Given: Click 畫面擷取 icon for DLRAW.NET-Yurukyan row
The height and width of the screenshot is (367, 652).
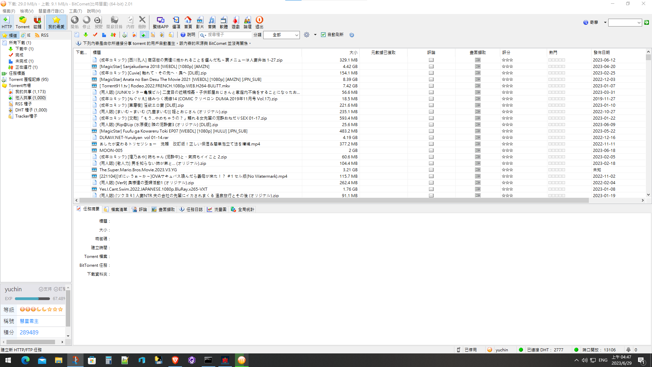Looking at the screenshot, I should point(477,138).
